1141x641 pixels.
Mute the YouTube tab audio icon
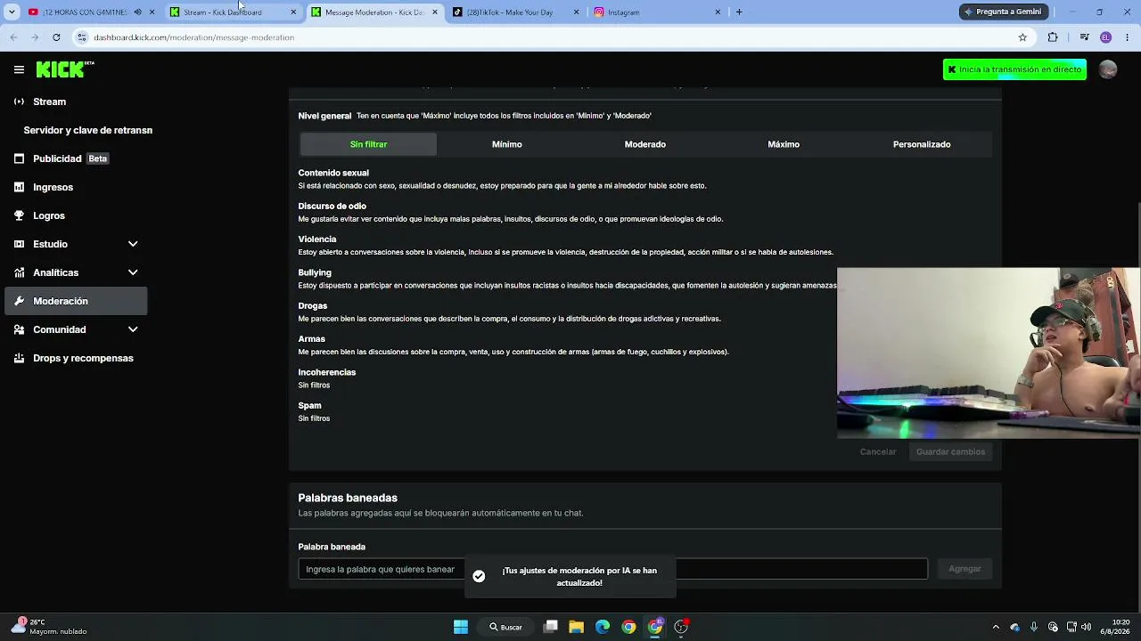tap(137, 12)
